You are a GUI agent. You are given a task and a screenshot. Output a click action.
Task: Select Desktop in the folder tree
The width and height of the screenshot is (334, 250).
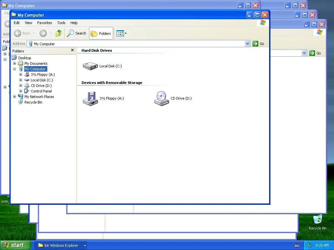point(24,58)
